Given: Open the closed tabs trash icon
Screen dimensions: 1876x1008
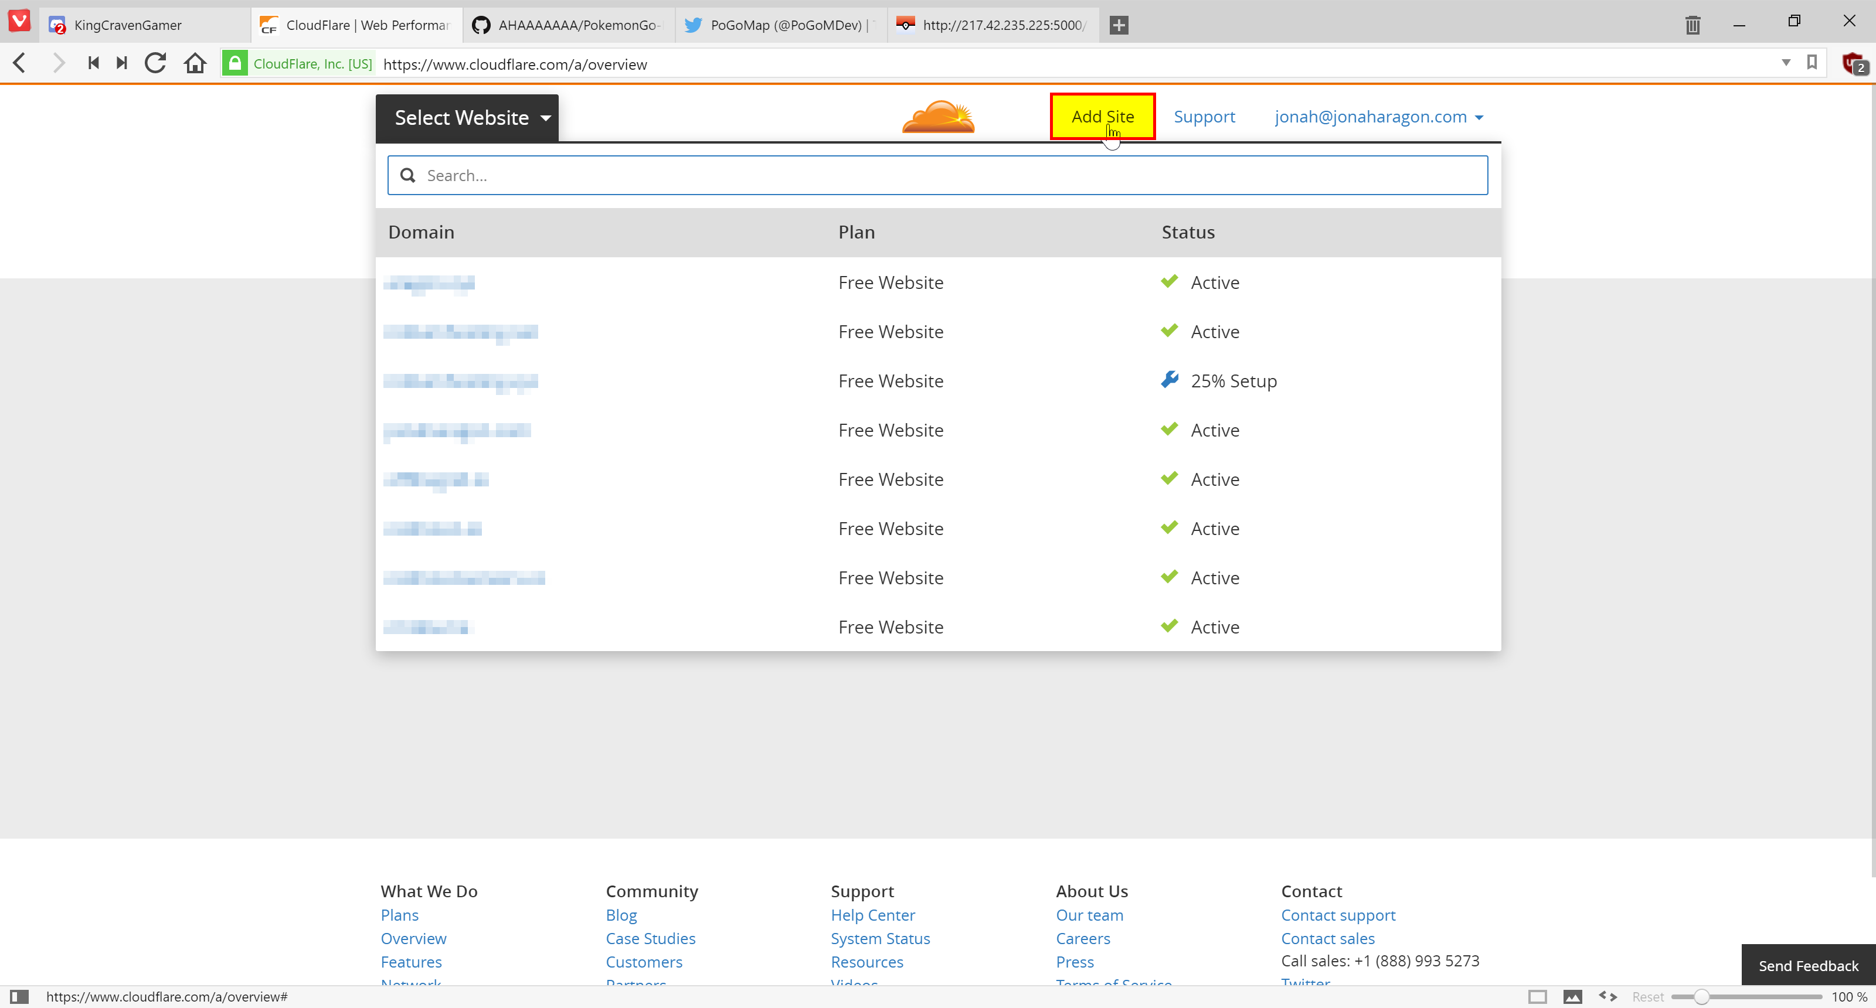Looking at the screenshot, I should [1693, 25].
